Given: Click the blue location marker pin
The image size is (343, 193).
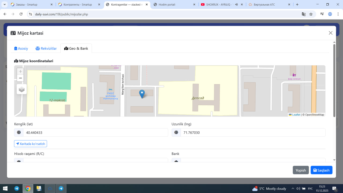Looking at the screenshot, I should pos(142,94).
